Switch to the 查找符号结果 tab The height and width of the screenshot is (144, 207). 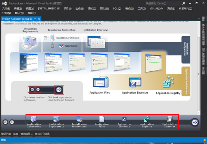[42, 134]
